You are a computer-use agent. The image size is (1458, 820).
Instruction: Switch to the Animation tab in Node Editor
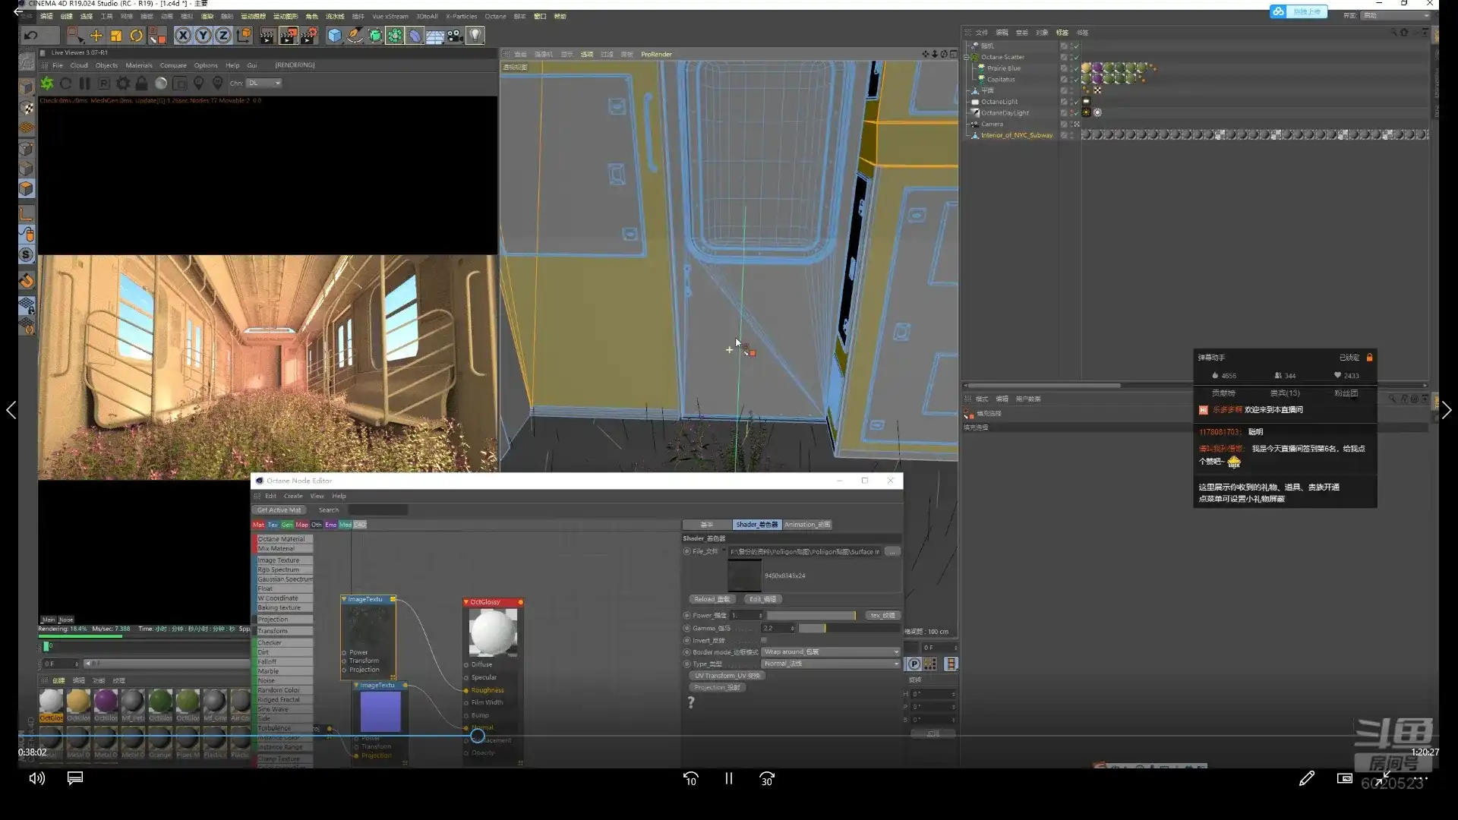pyautogui.click(x=806, y=525)
